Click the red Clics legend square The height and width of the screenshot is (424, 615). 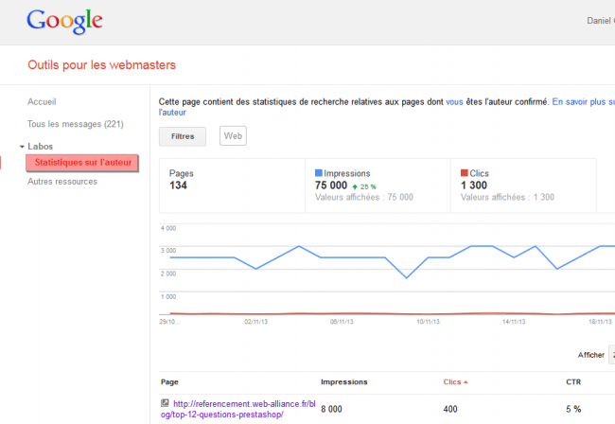464,174
